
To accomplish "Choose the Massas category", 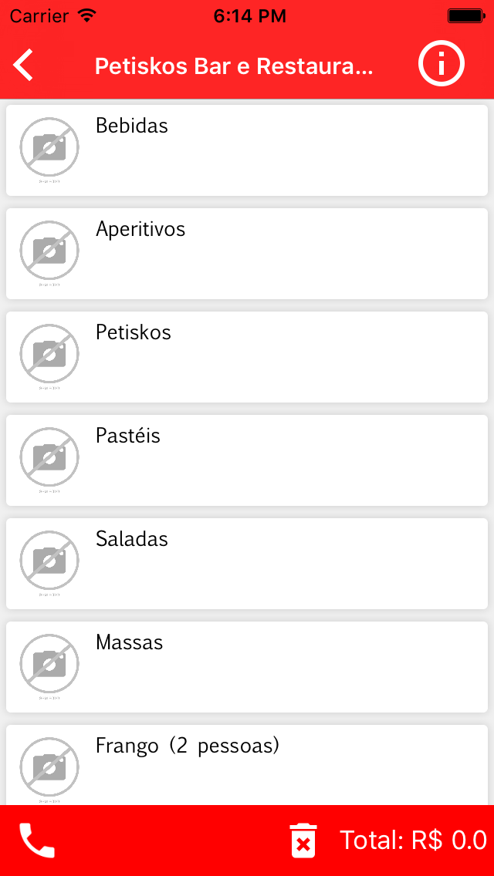I will click(x=130, y=642).
